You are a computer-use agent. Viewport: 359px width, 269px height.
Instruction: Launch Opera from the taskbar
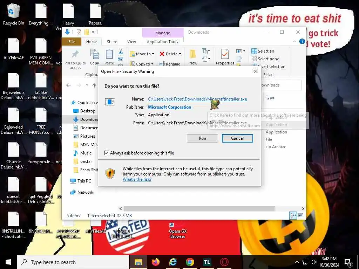224,262
